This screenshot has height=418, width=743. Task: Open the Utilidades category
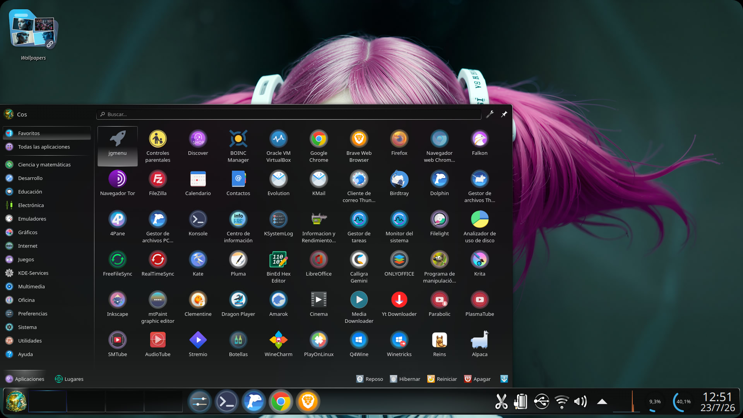pos(47,341)
